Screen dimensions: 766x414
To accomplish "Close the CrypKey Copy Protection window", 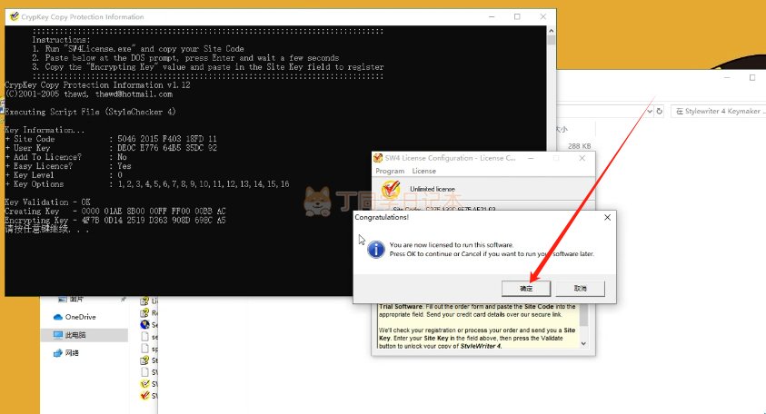I will click(x=542, y=16).
